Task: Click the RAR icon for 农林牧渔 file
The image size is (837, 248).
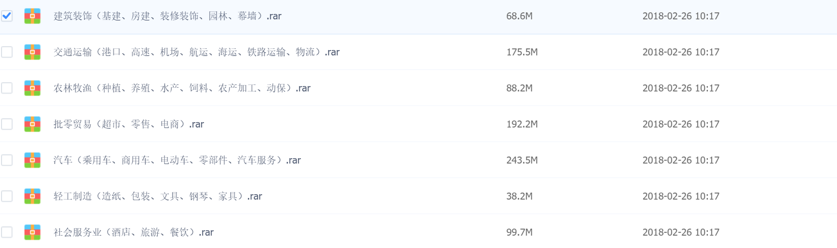Action: pos(32,88)
